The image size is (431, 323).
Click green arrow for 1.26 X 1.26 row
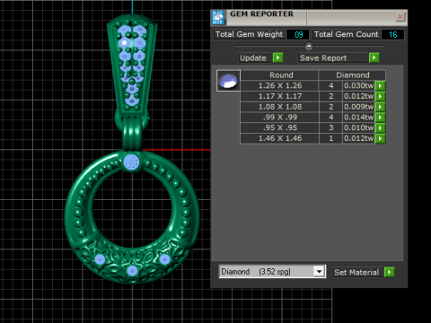coord(380,86)
